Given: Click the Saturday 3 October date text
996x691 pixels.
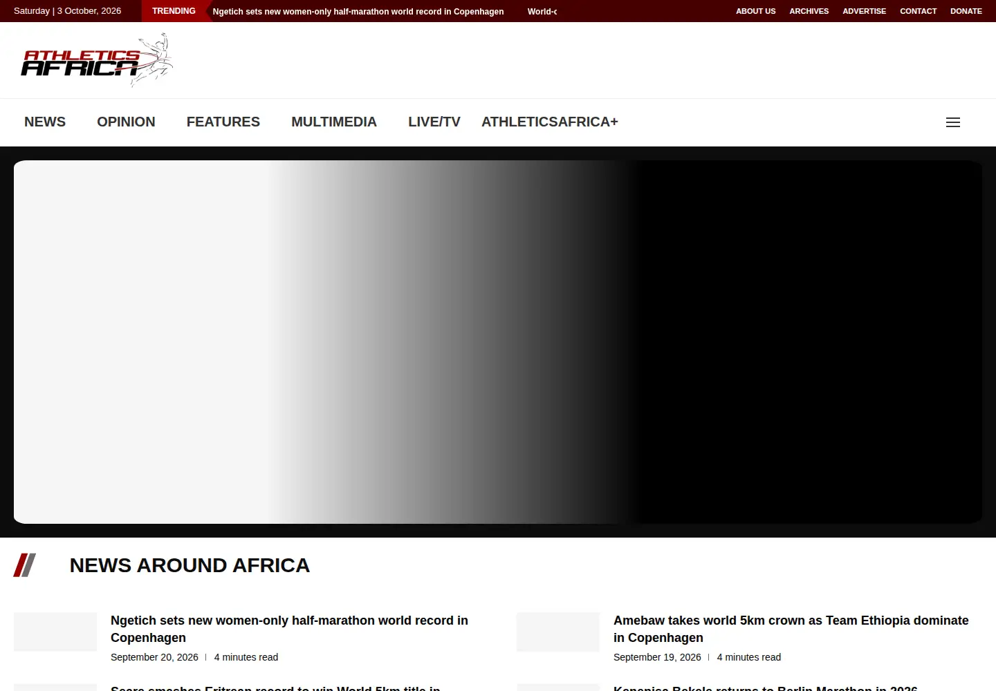Looking at the screenshot, I should click(67, 11).
